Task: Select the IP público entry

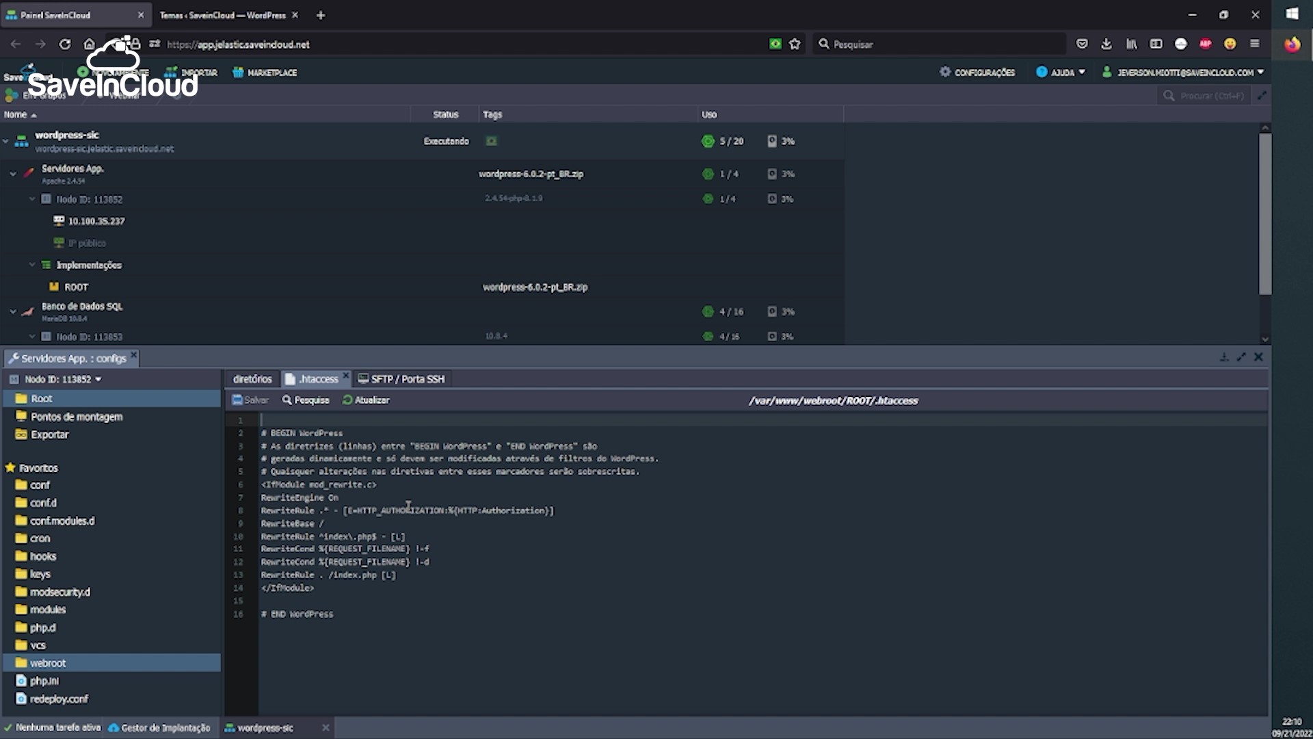Action: [87, 243]
